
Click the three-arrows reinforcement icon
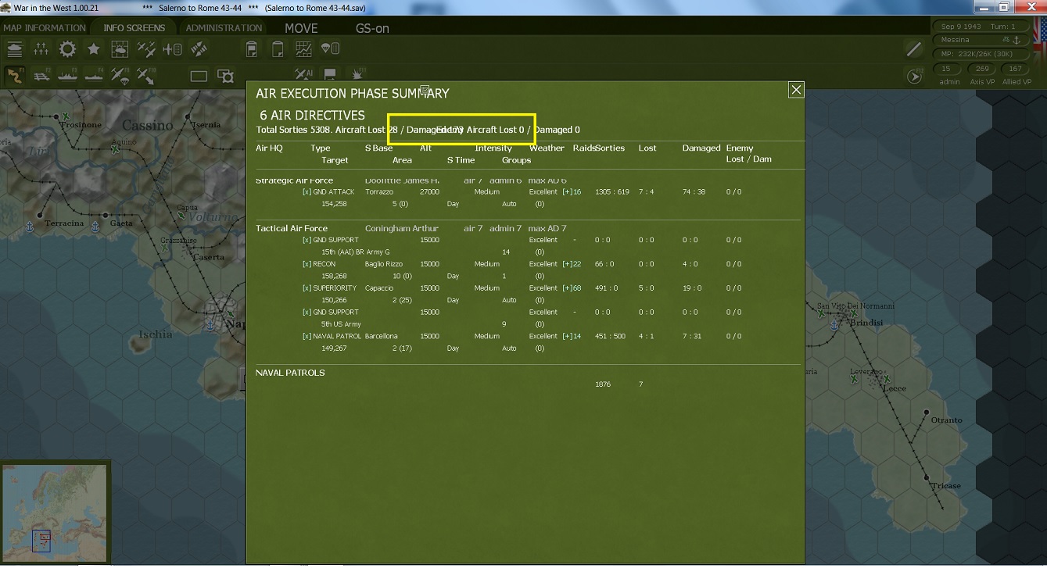coord(41,49)
